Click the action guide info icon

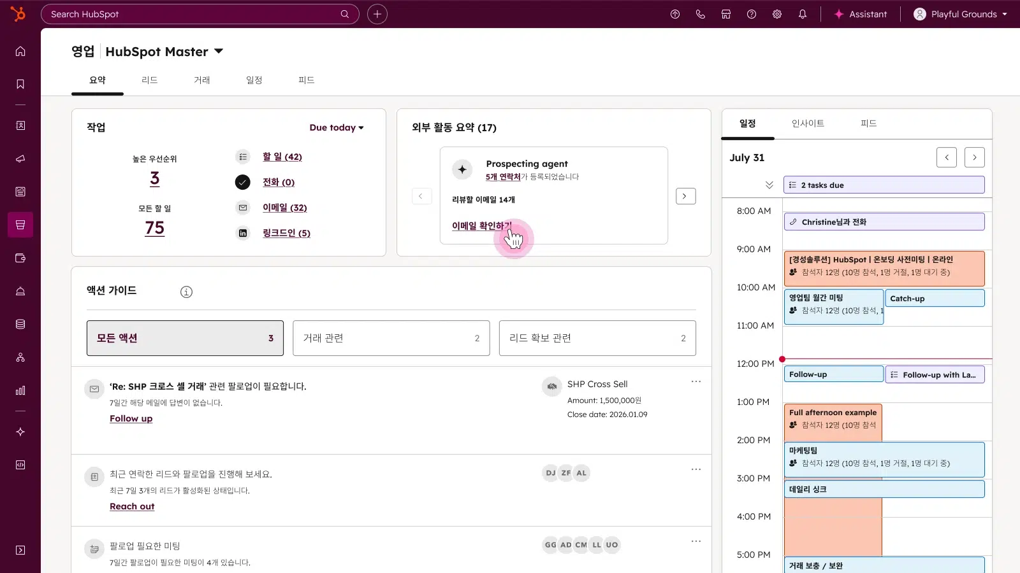coord(186,292)
